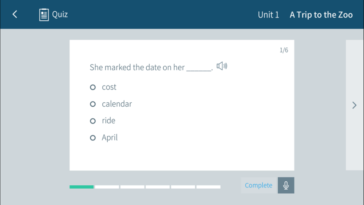Pick the "April" answer radio button
This screenshot has width=364, height=205.
93,138
